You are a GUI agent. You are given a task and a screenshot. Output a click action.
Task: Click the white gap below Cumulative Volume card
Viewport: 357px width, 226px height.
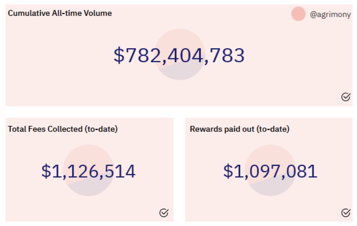[179, 112]
